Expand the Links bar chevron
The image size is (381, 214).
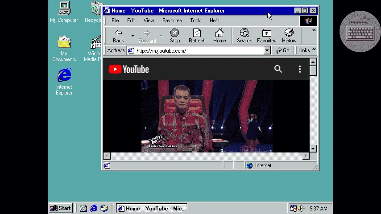(314, 49)
